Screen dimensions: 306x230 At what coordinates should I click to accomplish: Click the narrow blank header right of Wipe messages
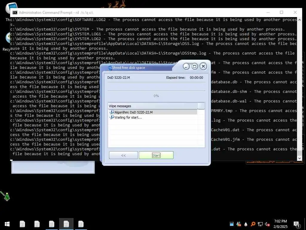201,106
